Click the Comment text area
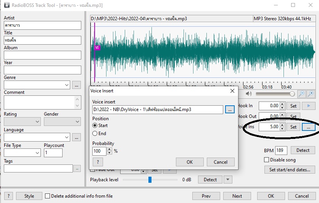Screen dimensions: 319x203 42,103
